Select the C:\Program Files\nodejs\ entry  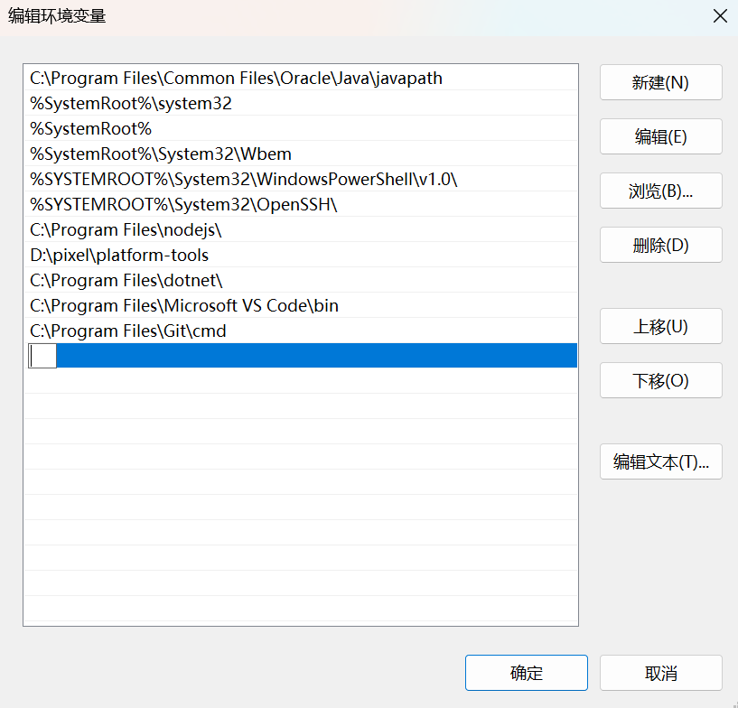[301, 229]
